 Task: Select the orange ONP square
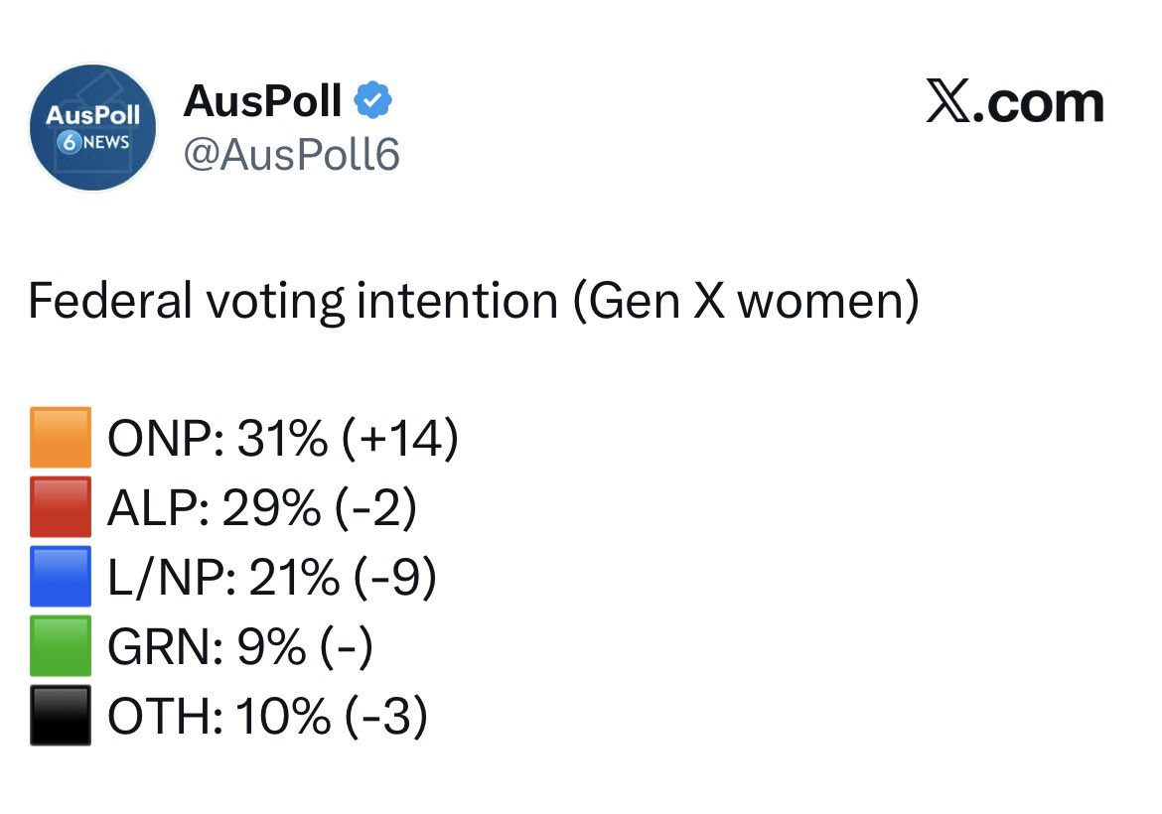pyautogui.click(x=61, y=437)
